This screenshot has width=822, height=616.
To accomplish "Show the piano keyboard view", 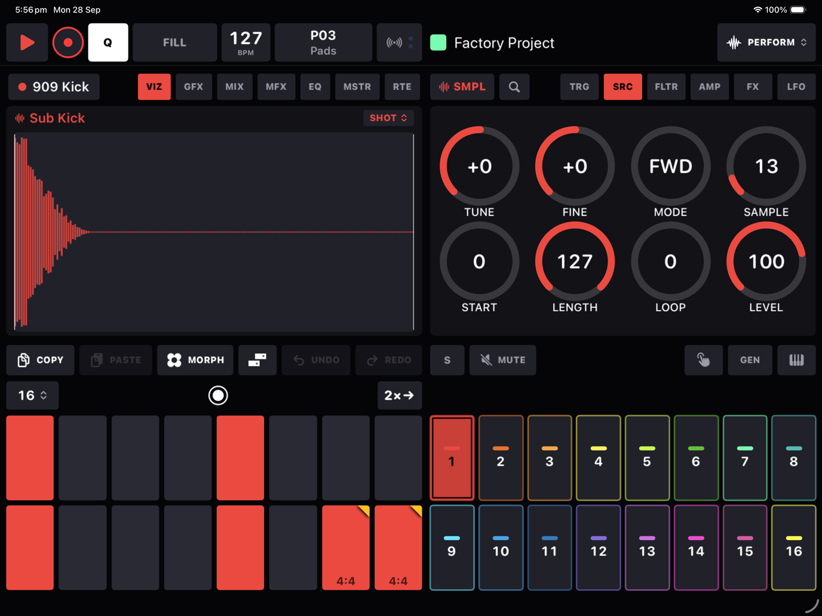I will pyautogui.click(x=796, y=360).
